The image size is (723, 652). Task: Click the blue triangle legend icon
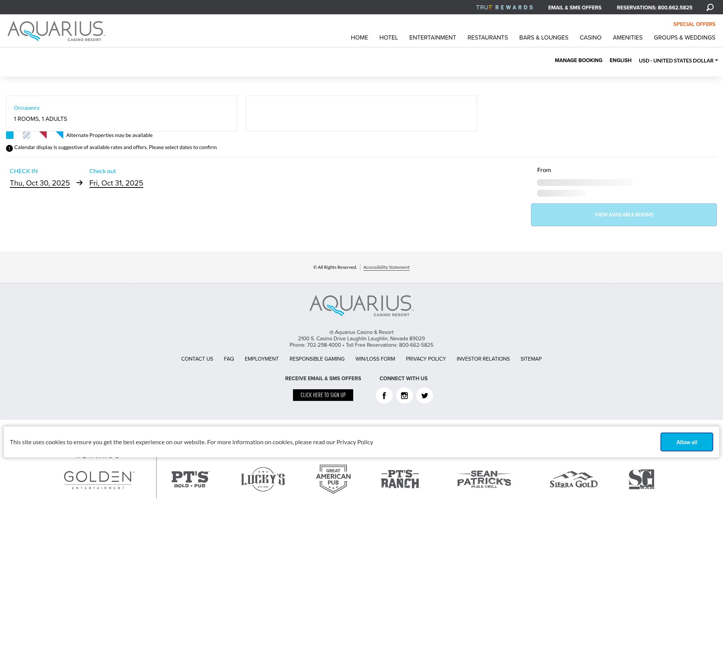[x=59, y=135]
